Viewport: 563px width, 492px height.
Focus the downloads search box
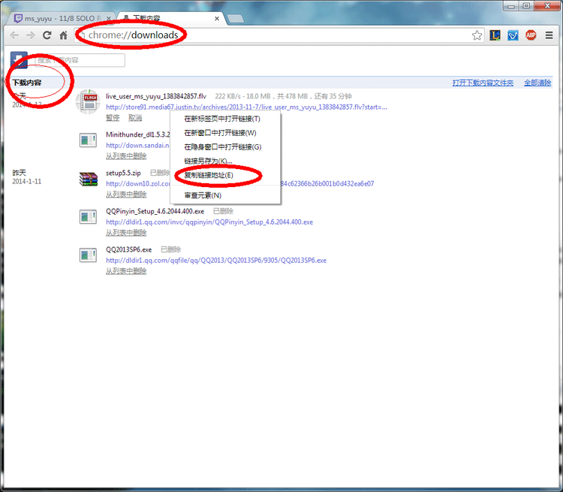click(x=80, y=60)
